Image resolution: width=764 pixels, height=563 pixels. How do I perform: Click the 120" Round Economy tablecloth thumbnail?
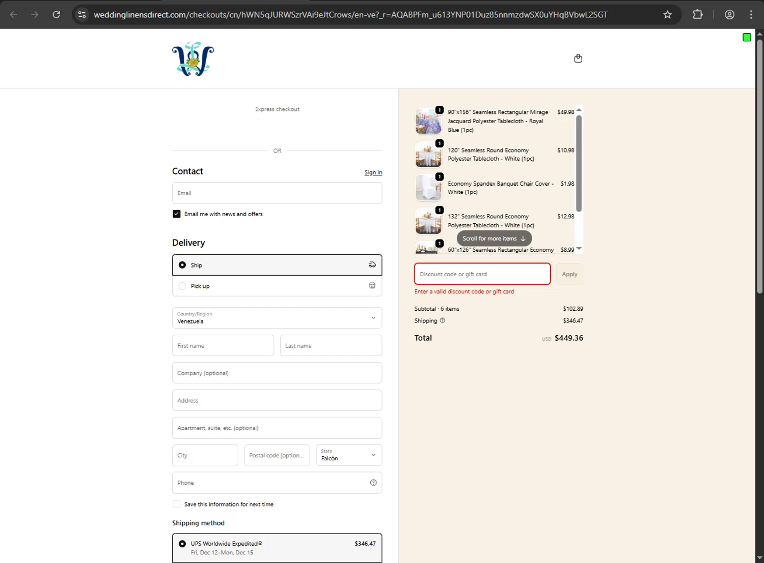point(428,155)
